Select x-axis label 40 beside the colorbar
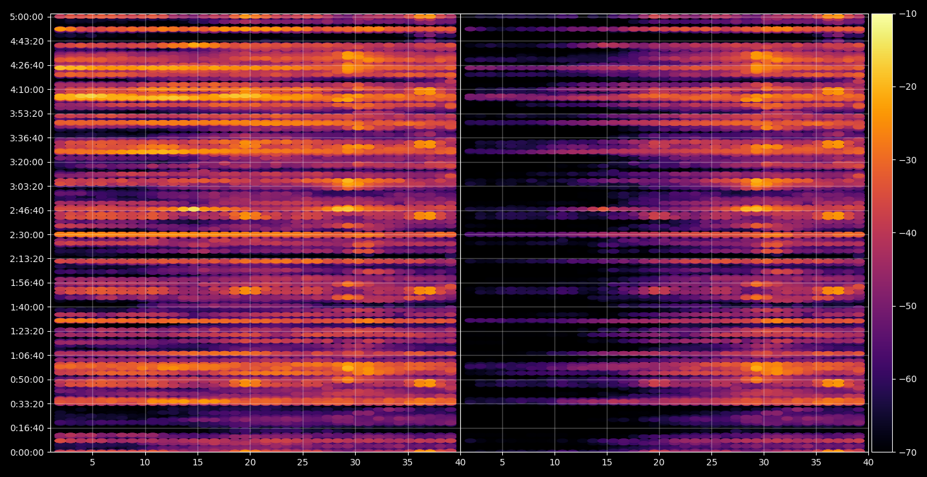Viewport: 927px width, 477px height. pos(868,462)
